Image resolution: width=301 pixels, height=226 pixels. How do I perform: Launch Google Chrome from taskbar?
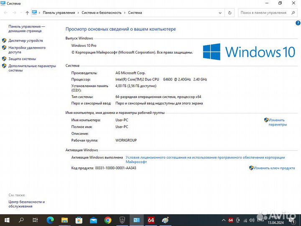click(x=108, y=220)
